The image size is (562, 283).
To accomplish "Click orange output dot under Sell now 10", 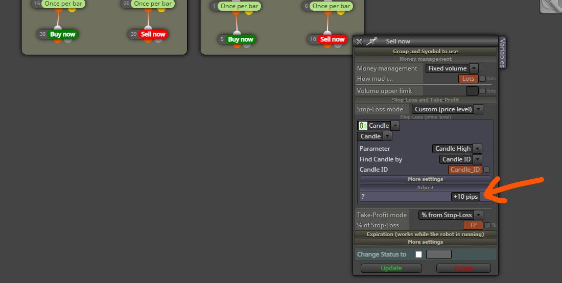I will coord(328,45).
